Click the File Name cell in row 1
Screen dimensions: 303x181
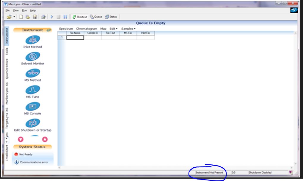tap(75, 38)
